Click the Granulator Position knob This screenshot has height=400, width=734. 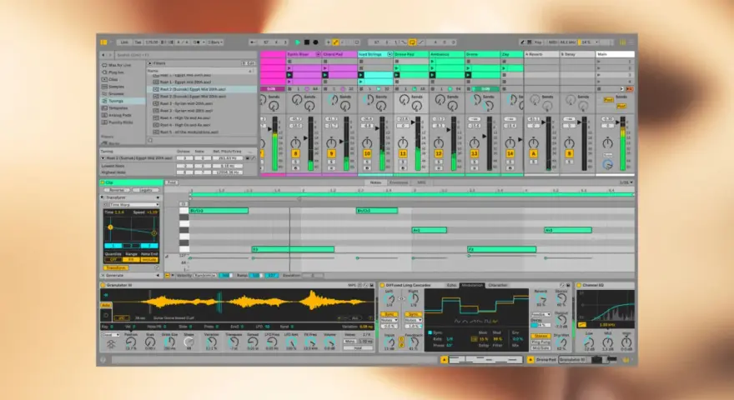[131, 342]
